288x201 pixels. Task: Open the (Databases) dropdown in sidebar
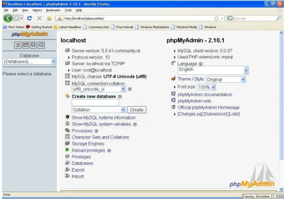29,61
